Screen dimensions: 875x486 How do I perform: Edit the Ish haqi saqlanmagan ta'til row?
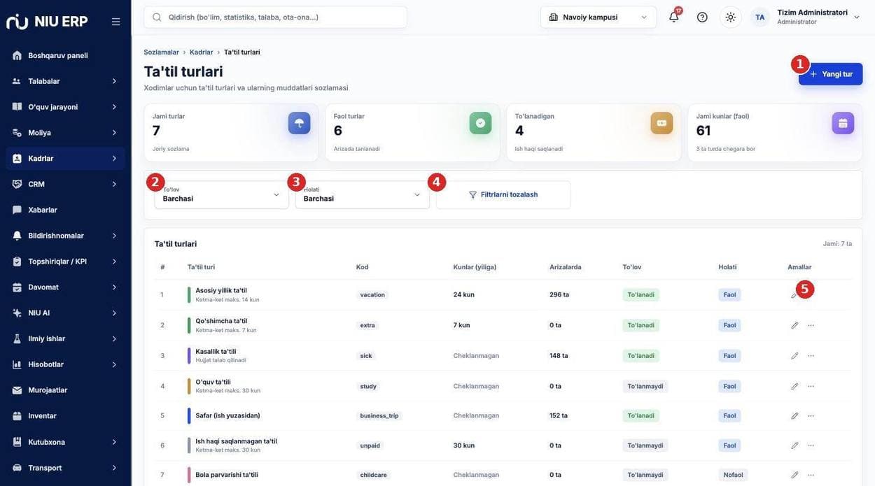pos(794,445)
